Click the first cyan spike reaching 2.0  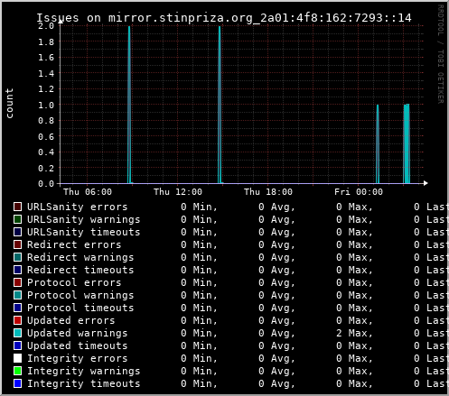129,105
